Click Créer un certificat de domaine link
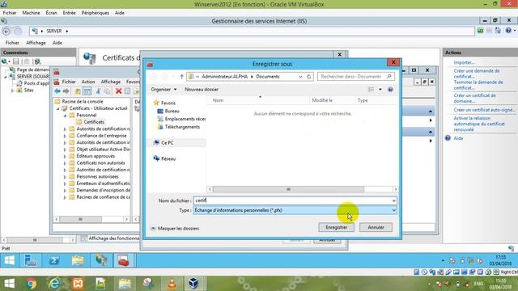The image size is (518, 291). (475, 99)
